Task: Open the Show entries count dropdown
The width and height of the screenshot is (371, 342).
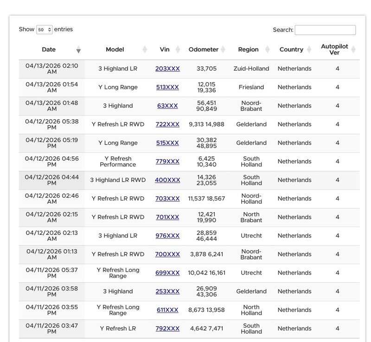Action: [44, 30]
